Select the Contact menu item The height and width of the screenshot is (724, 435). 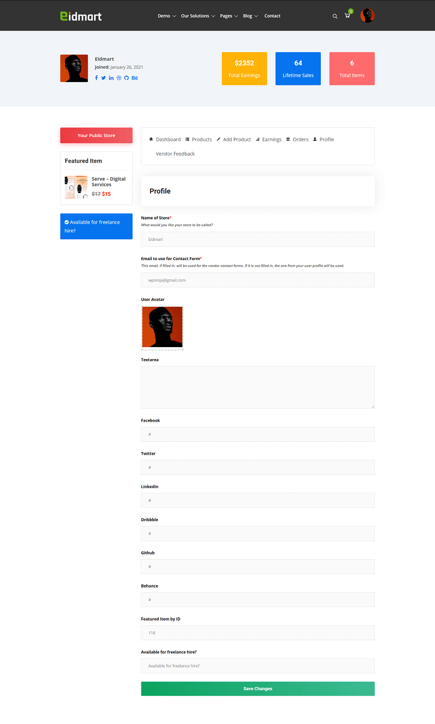pos(272,16)
